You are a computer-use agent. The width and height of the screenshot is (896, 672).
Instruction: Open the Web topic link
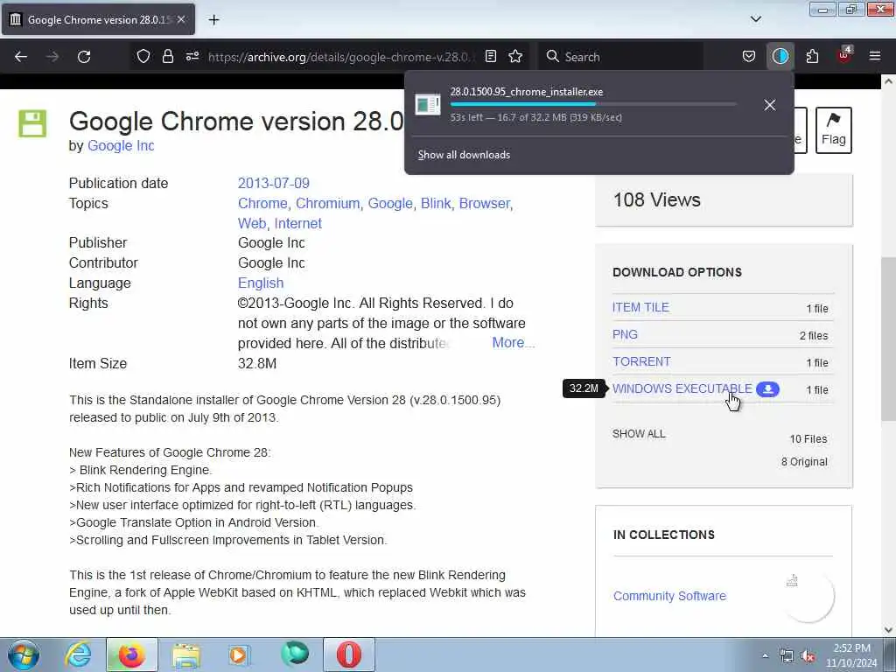pyautogui.click(x=252, y=223)
